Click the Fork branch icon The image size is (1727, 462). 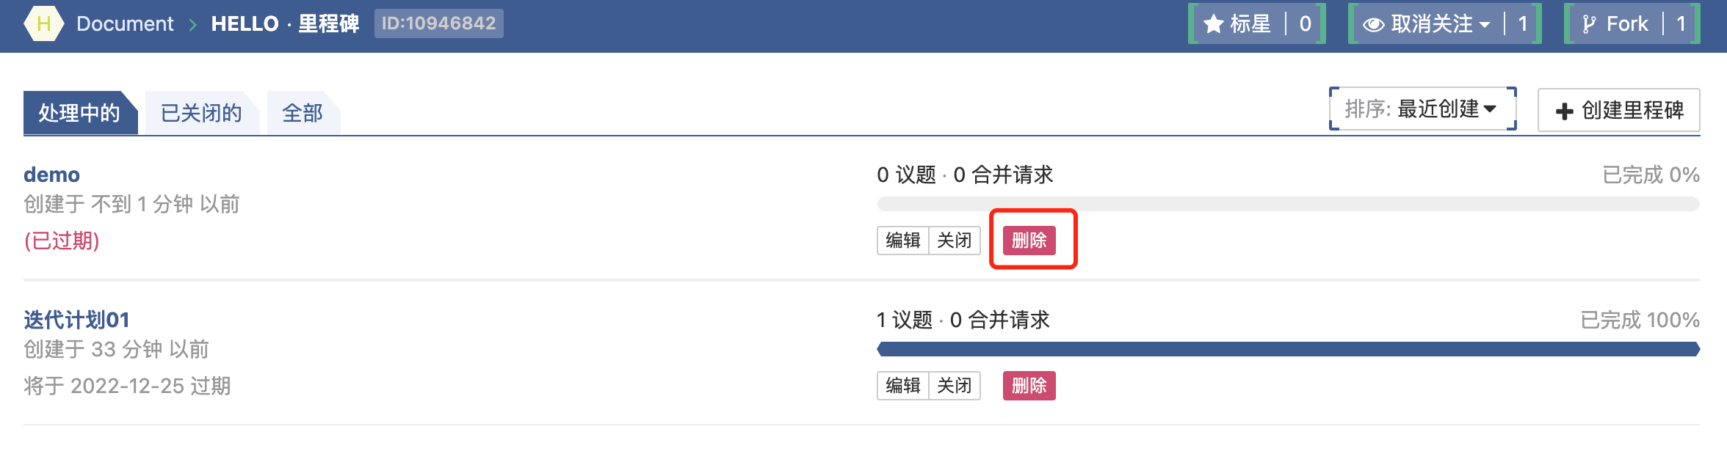point(1588,24)
